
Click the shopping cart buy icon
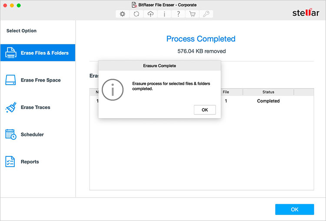tap(192, 14)
